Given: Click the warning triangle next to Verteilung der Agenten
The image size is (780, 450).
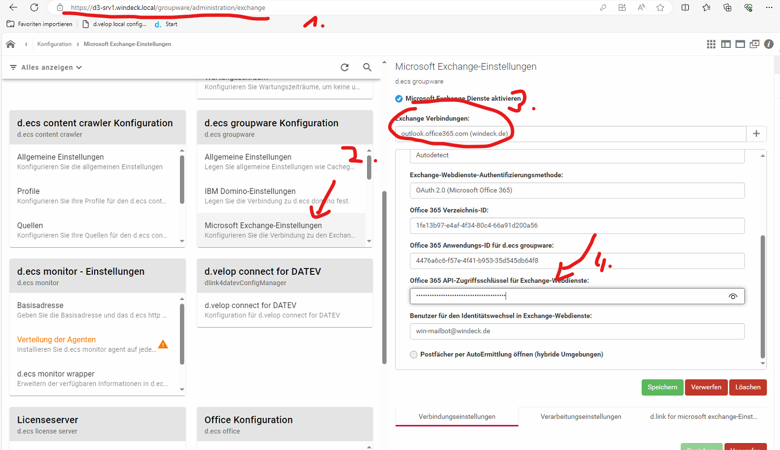Looking at the screenshot, I should click(163, 344).
